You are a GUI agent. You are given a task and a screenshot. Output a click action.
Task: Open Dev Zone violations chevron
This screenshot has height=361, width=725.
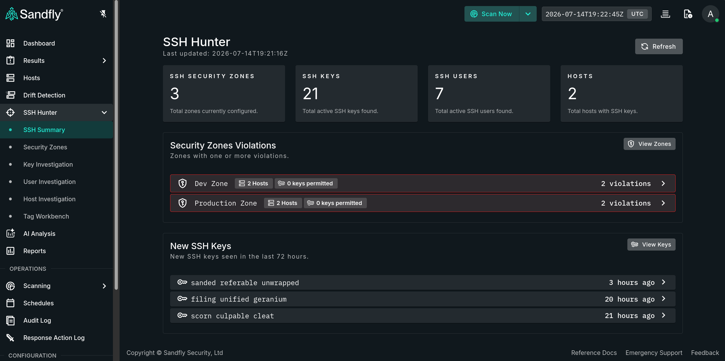click(x=663, y=183)
